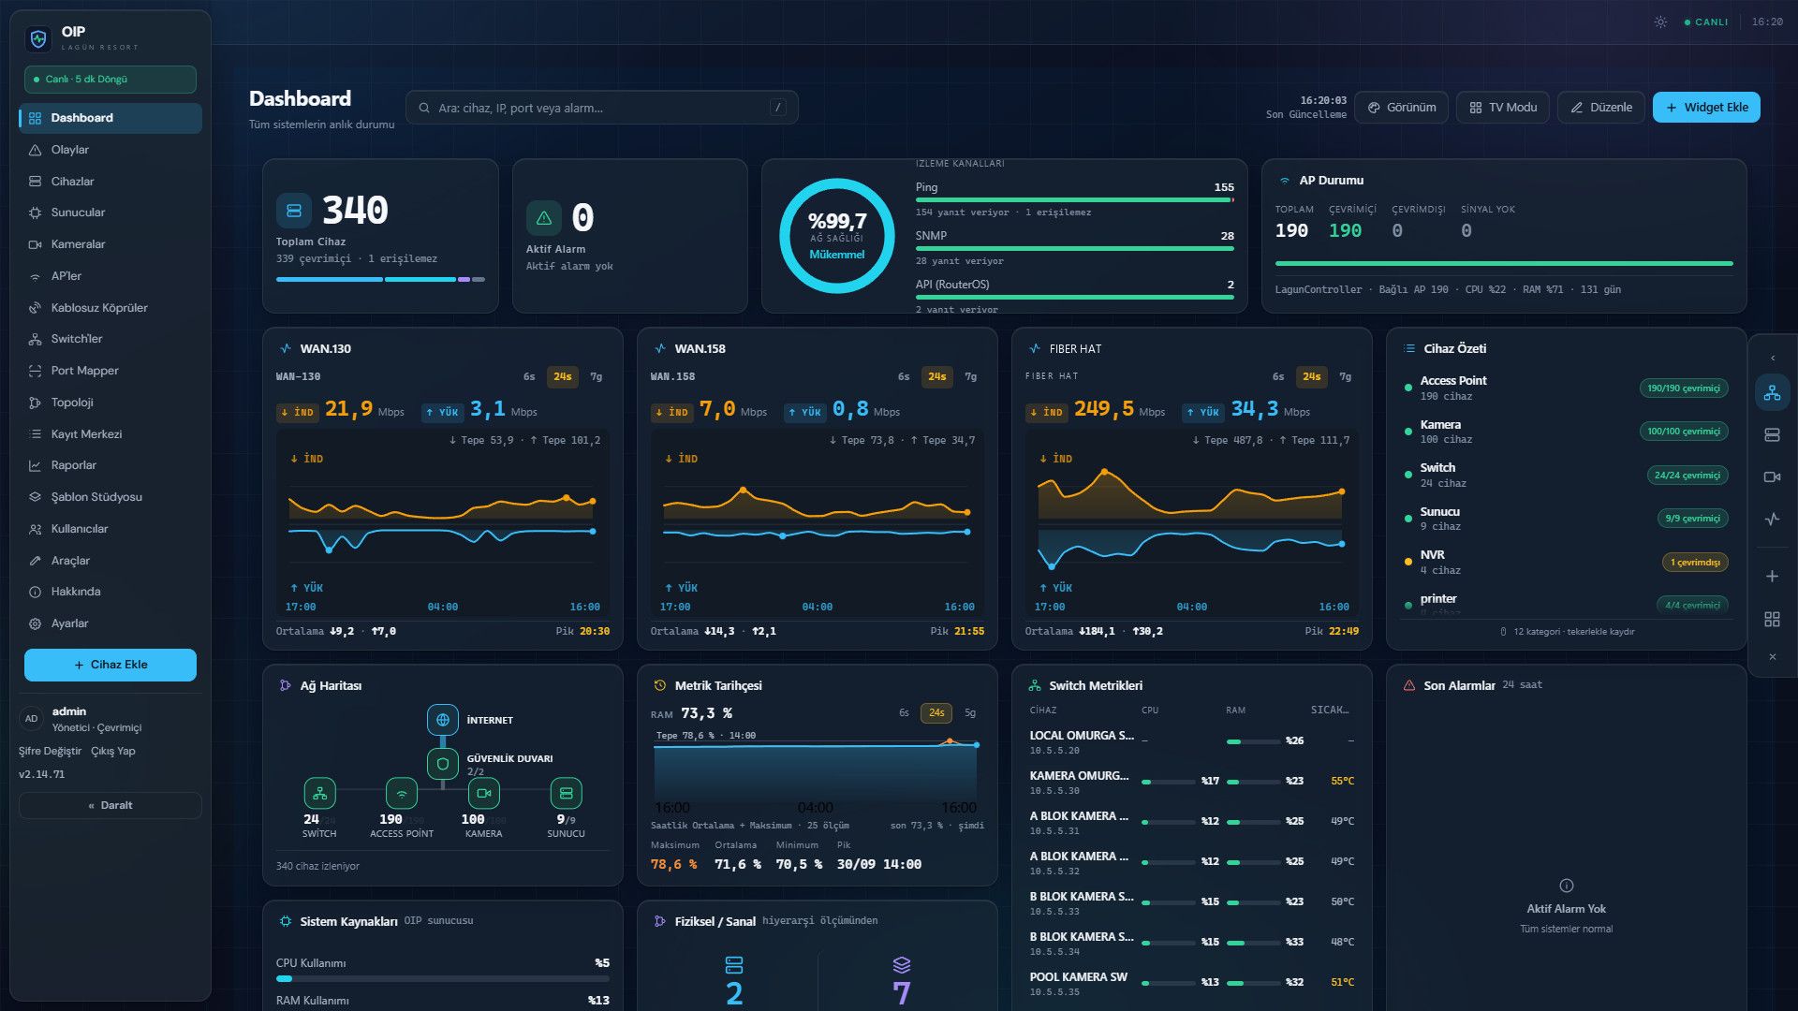Click the server icon in right rail
The width and height of the screenshot is (1798, 1011).
(1772, 434)
